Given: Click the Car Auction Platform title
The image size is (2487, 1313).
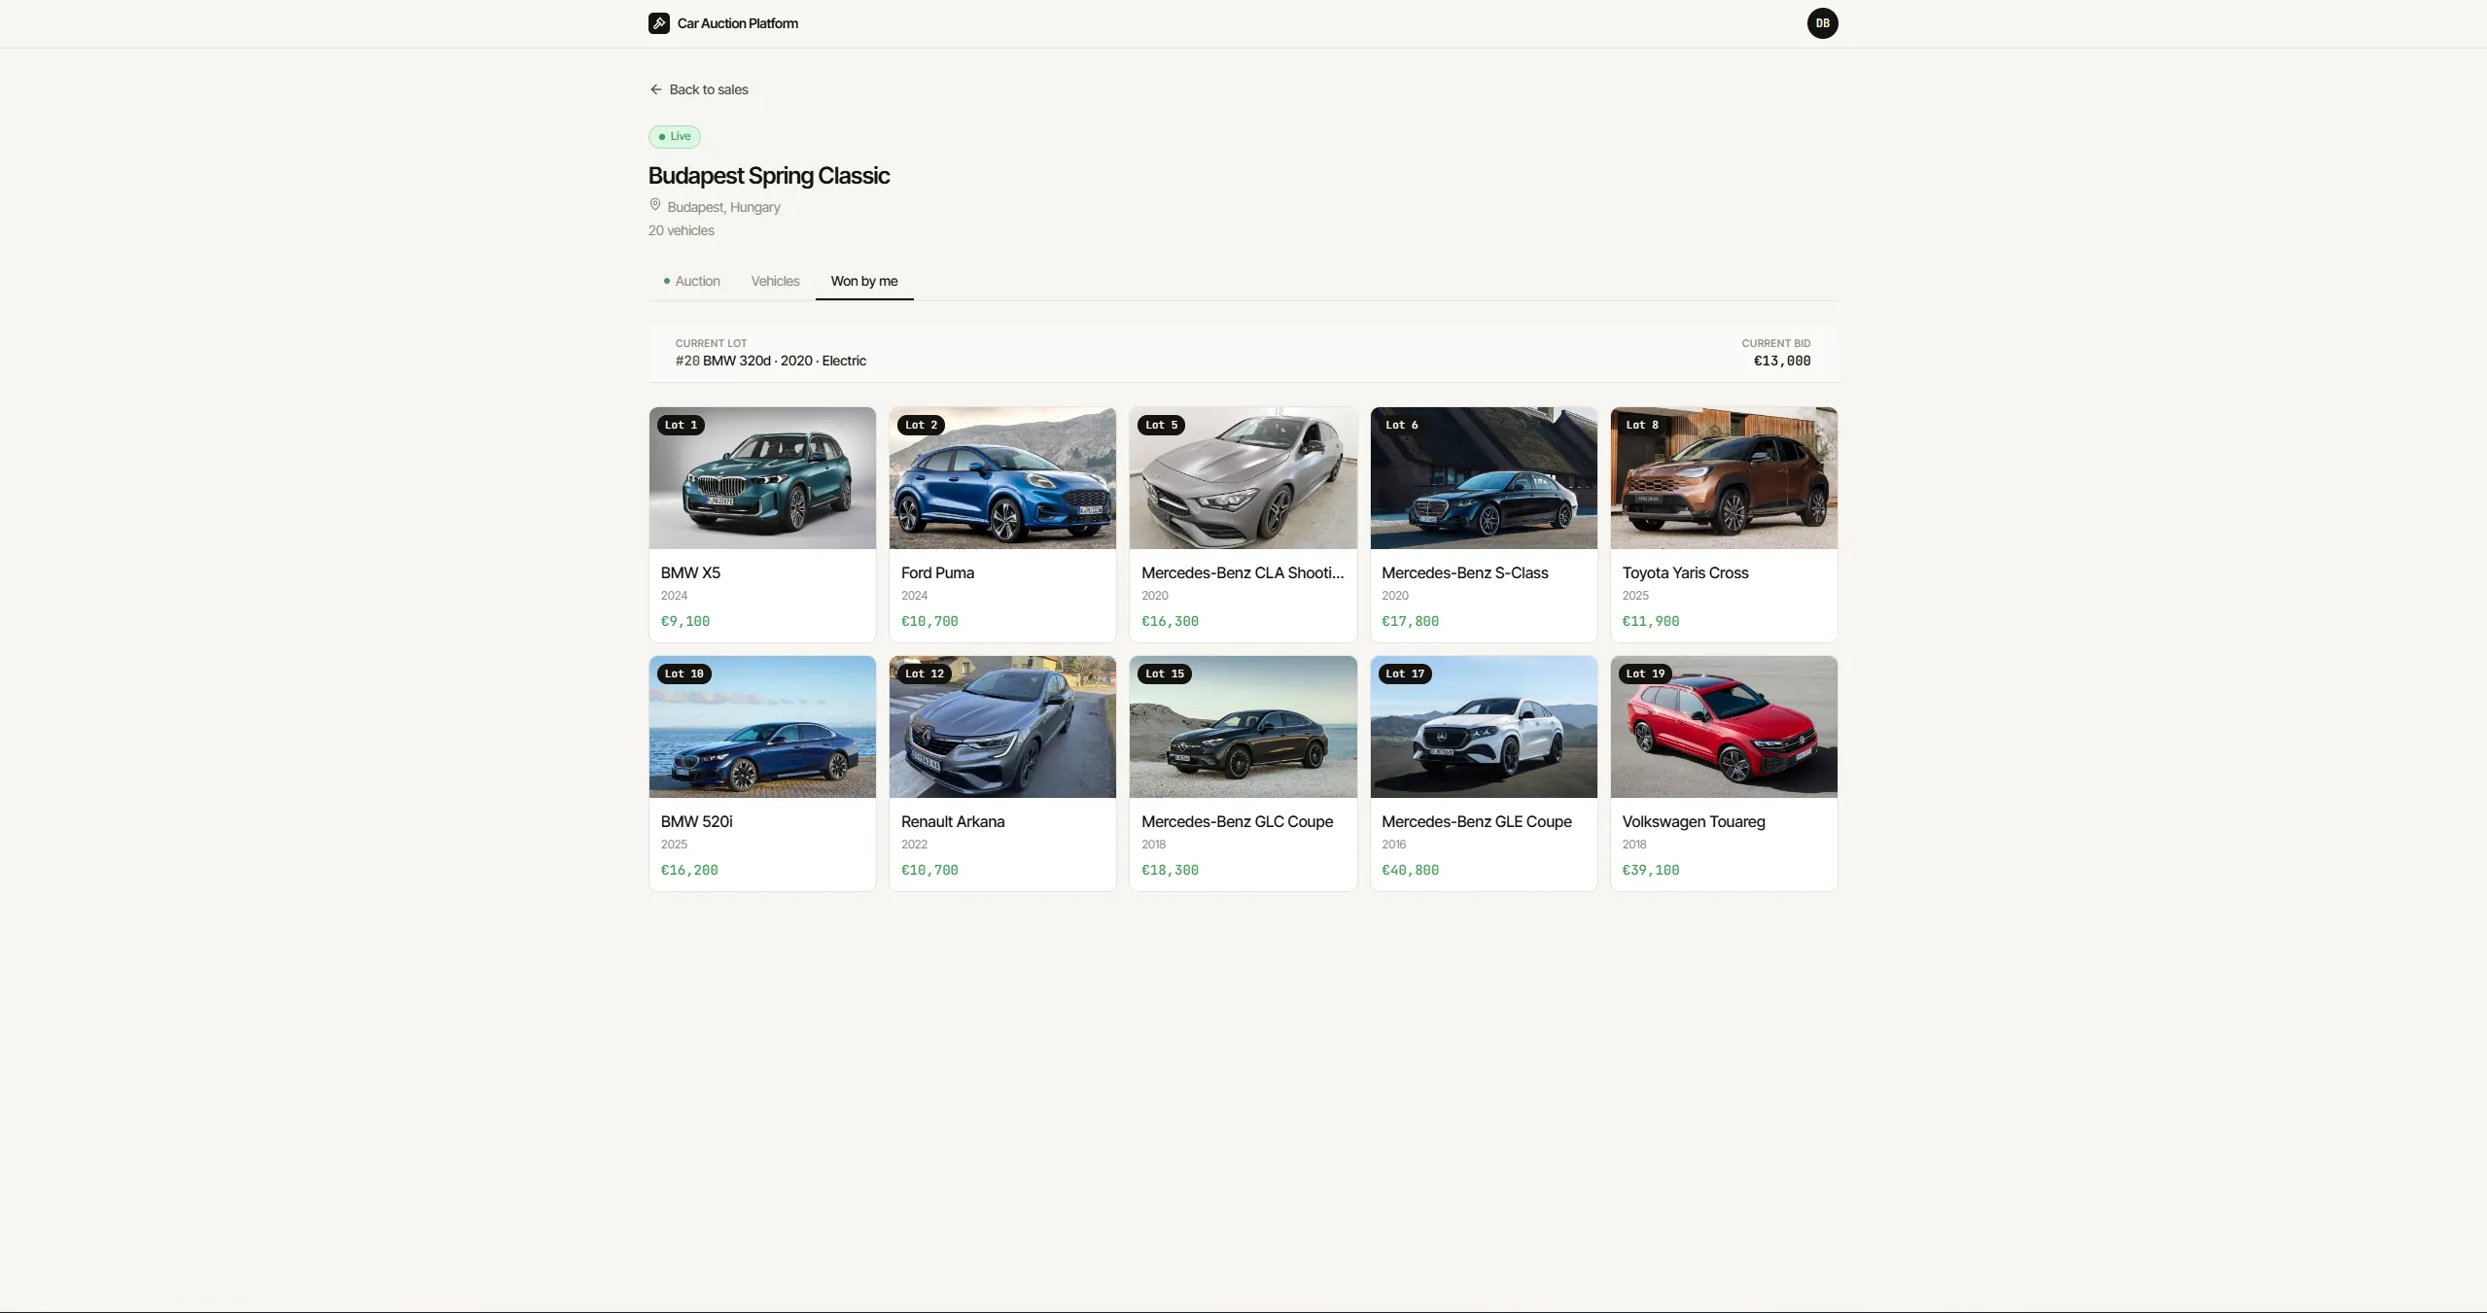Looking at the screenshot, I should pos(738,23).
